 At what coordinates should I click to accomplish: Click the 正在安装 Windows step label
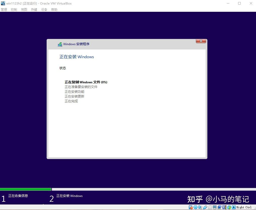[69, 196]
